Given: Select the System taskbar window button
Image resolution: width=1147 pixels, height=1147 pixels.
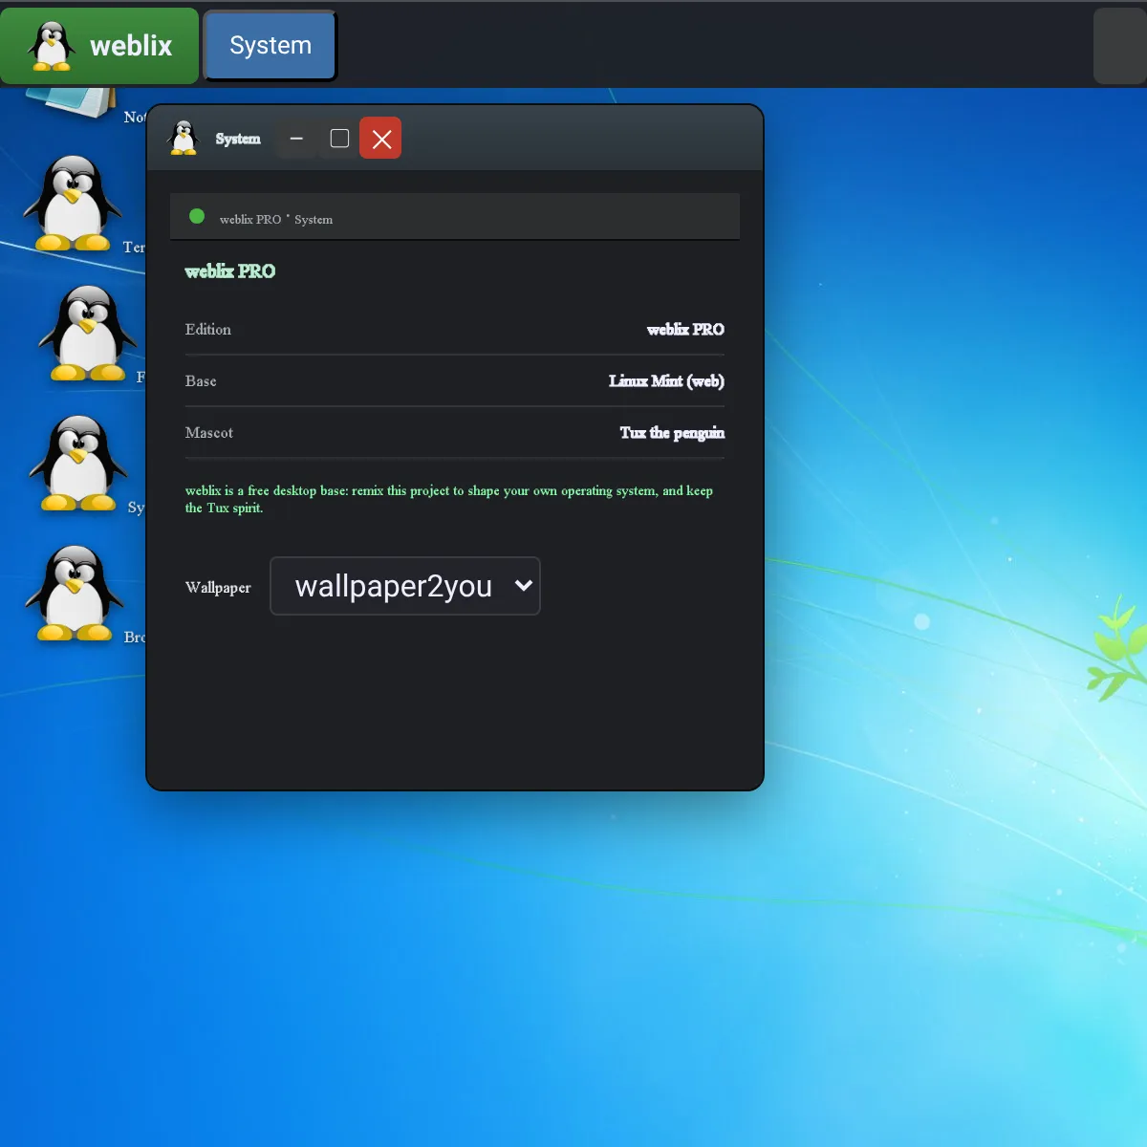Looking at the screenshot, I should click(271, 46).
